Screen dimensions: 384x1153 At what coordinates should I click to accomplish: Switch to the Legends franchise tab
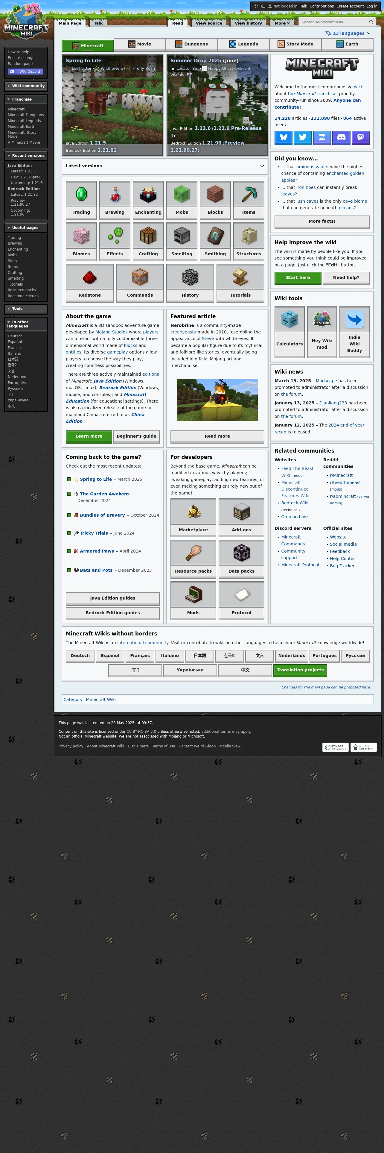[x=244, y=44]
